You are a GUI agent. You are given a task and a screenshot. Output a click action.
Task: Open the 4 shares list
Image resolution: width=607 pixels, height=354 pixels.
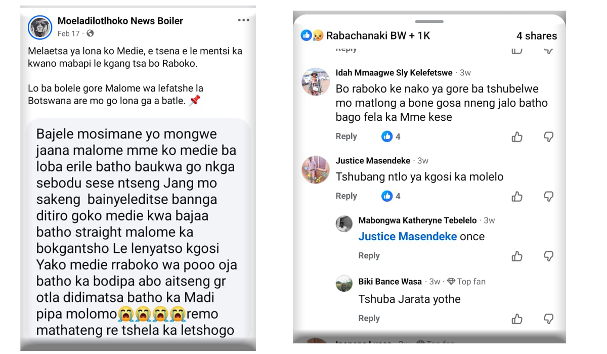536,35
